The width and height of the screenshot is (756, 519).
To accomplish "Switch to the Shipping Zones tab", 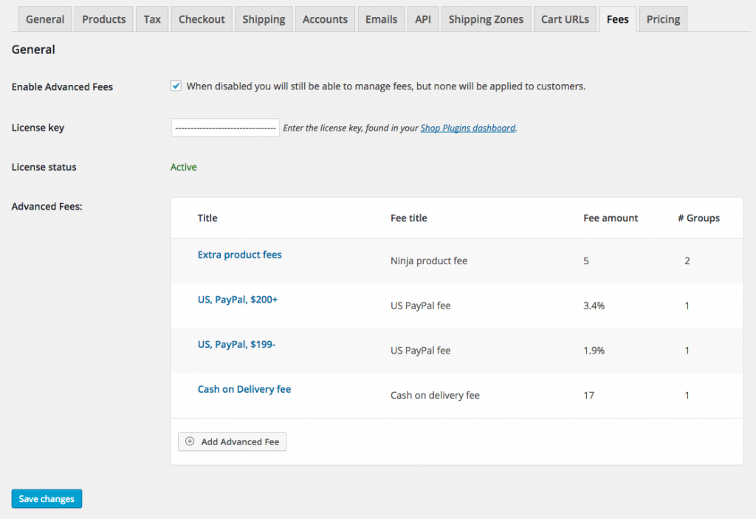I will [x=486, y=18].
